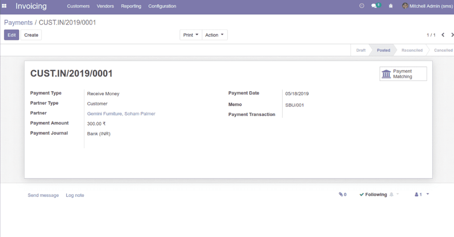
Task: Click the 1 / 1 pager counter
Action: click(431, 35)
